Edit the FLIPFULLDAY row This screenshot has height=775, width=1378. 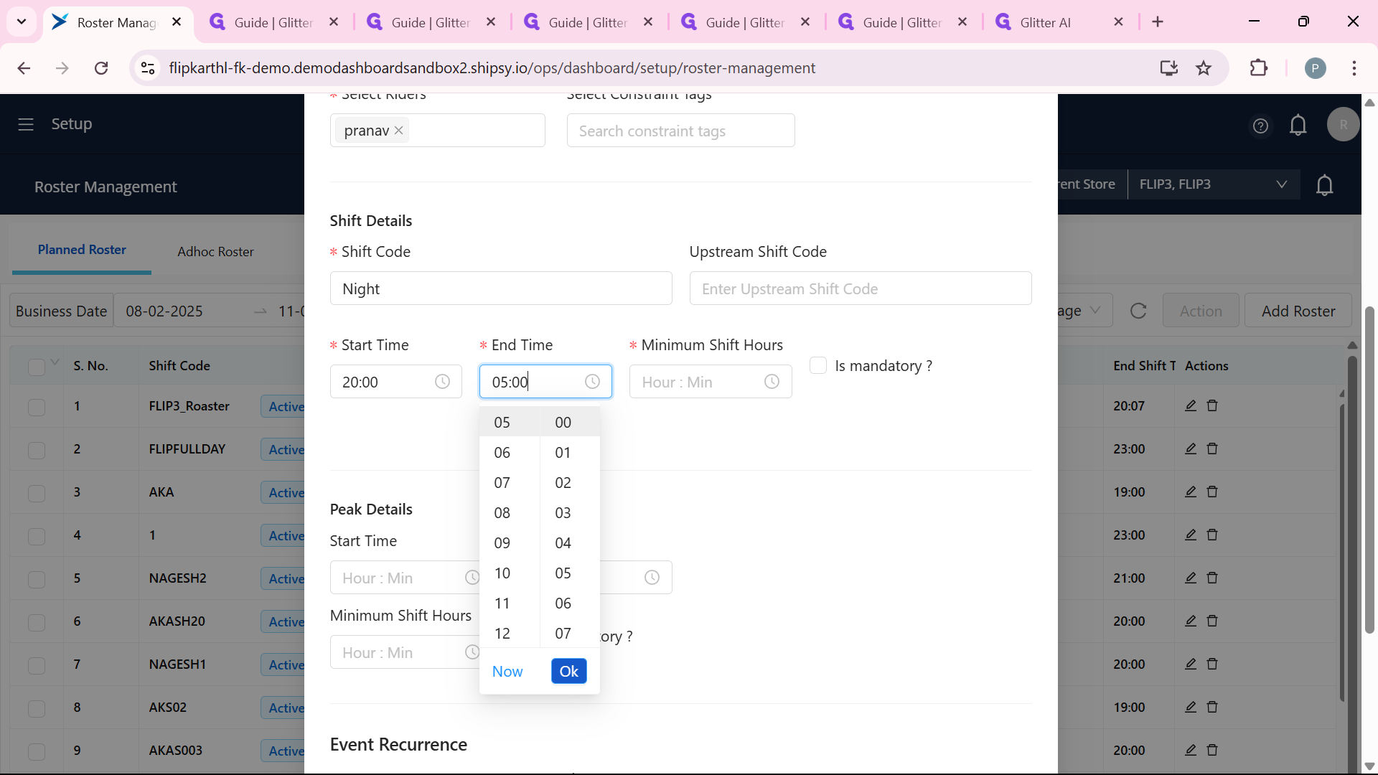[1191, 448]
